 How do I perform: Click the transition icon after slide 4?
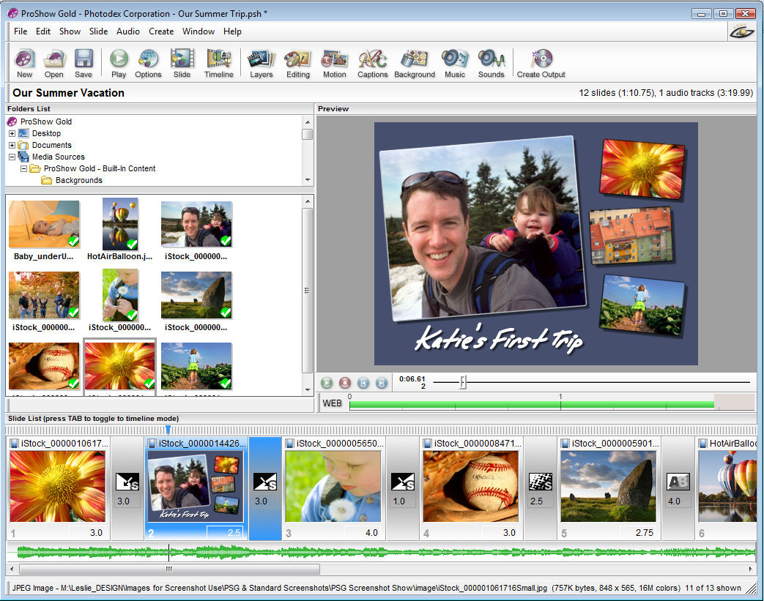(x=541, y=482)
